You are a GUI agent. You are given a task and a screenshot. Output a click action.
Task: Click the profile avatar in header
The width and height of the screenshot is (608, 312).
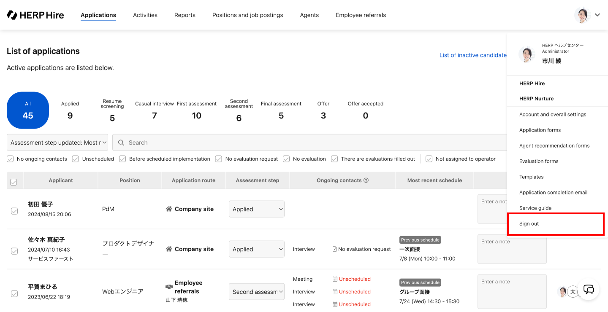coord(582,15)
